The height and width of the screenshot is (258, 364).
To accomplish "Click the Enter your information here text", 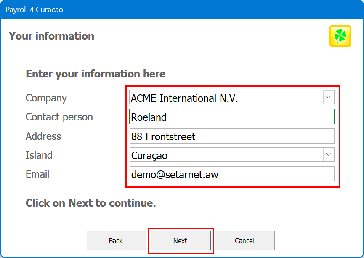I will coord(96,74).
